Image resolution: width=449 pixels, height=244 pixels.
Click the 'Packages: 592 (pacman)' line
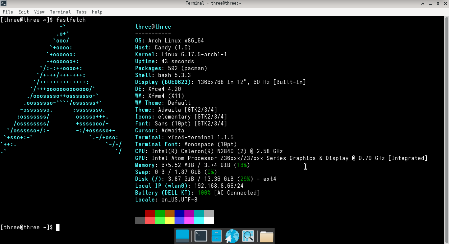tap(171, 68)
